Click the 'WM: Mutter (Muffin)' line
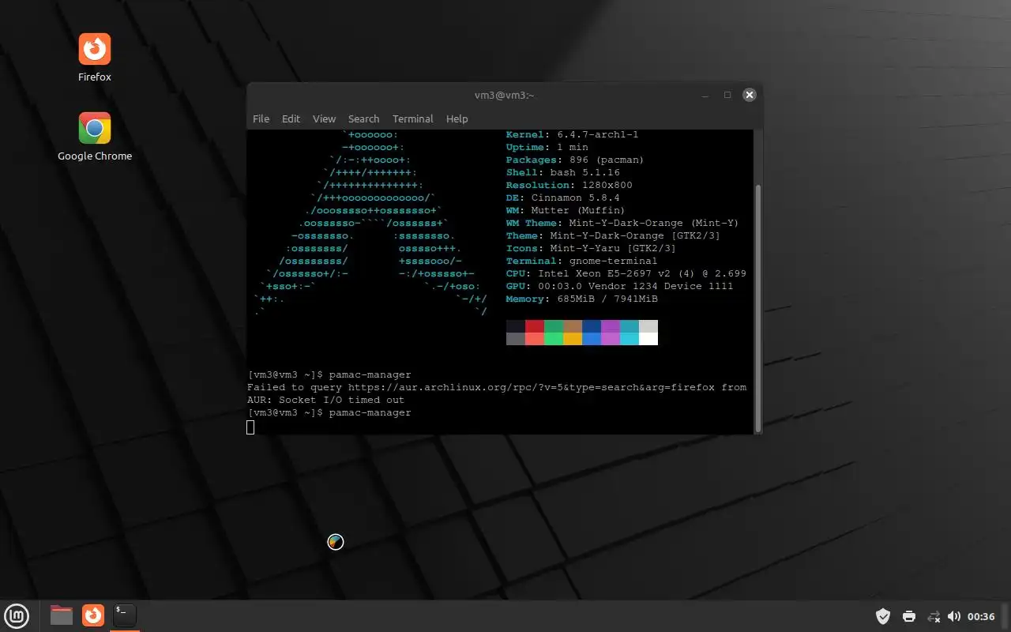This screenshot has height=632, width=1011. click(x=566, y=210)
